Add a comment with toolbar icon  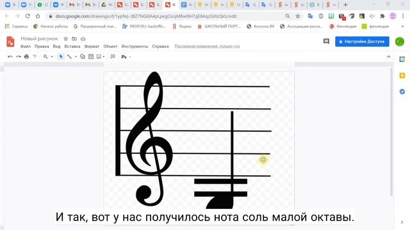pos(113,57)
